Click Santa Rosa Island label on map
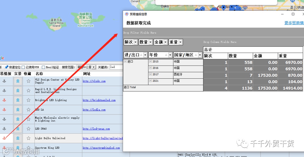This screenshot has width=304, height=157. click(56, 23)
